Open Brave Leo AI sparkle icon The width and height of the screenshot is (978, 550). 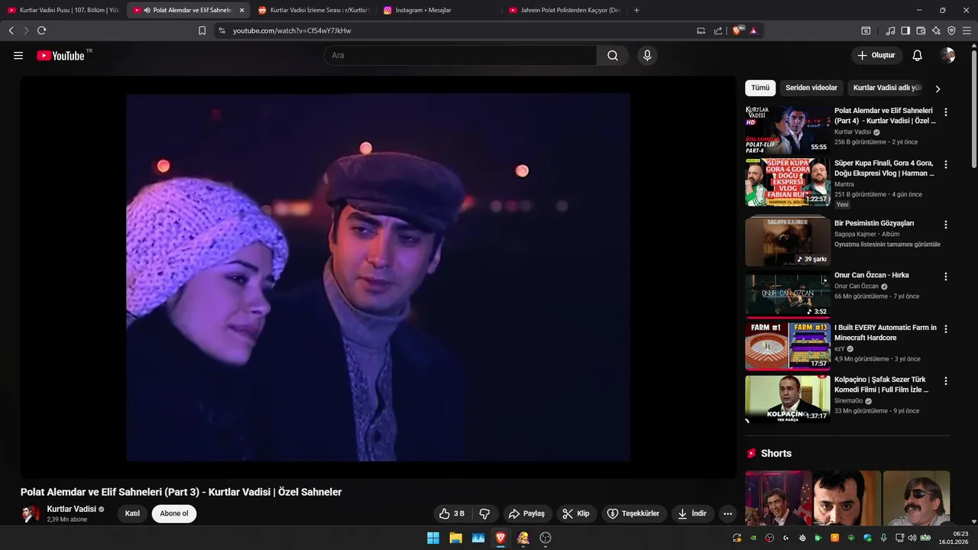(936, 31)
